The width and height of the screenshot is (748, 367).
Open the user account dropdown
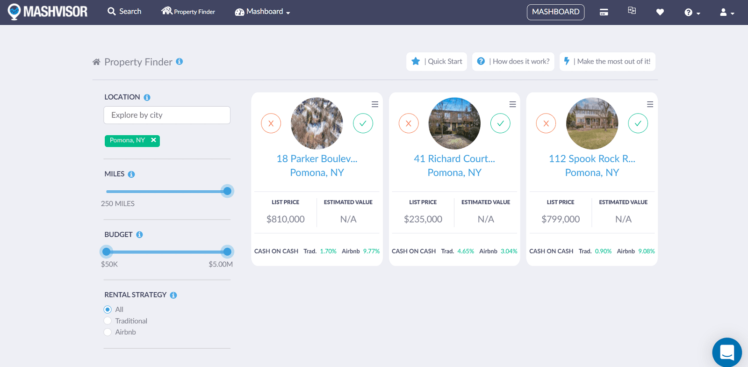726,13
